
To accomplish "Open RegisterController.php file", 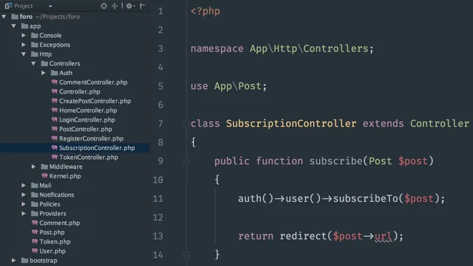I will click(91, 138).
